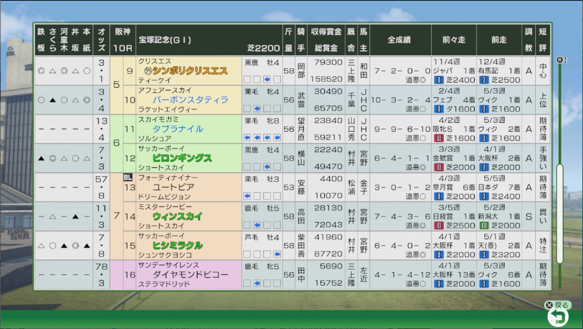
Task: Click the vertical scrollbar thumb on the right
Action: (560, 213)
